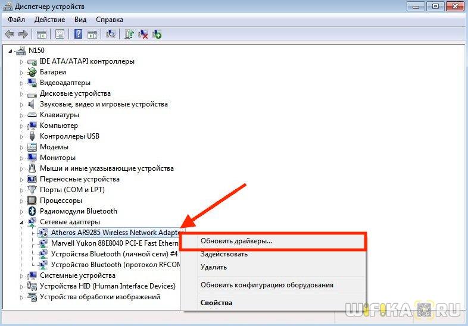Image resolution: width=468 pixels, height=326 pixels.
Task: Open the Вид menu
Action: (x=80, y=20)
